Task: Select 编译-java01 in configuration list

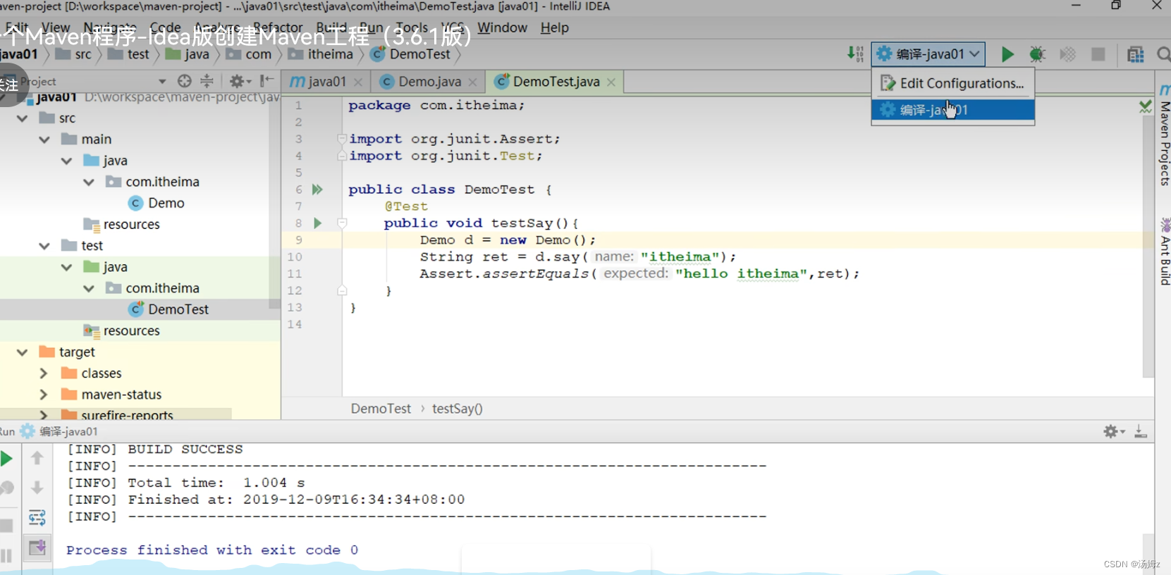Action: pyautogui.click(x=953, y=110)
